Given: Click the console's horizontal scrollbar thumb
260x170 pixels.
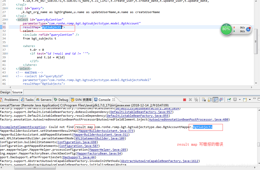Looking at the screenshot, I should [35, 168].
